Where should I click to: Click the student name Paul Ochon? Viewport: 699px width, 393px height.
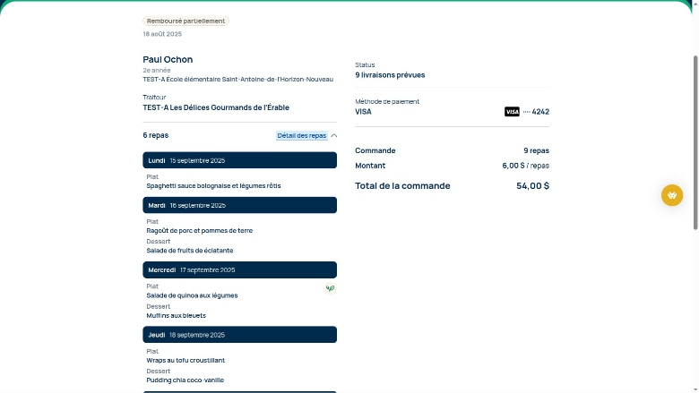tap(168, 60)
